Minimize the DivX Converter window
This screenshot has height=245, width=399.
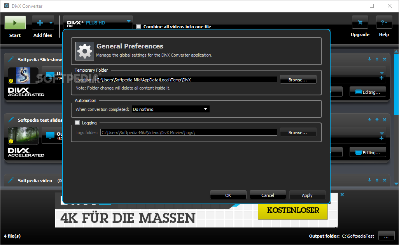354,6
